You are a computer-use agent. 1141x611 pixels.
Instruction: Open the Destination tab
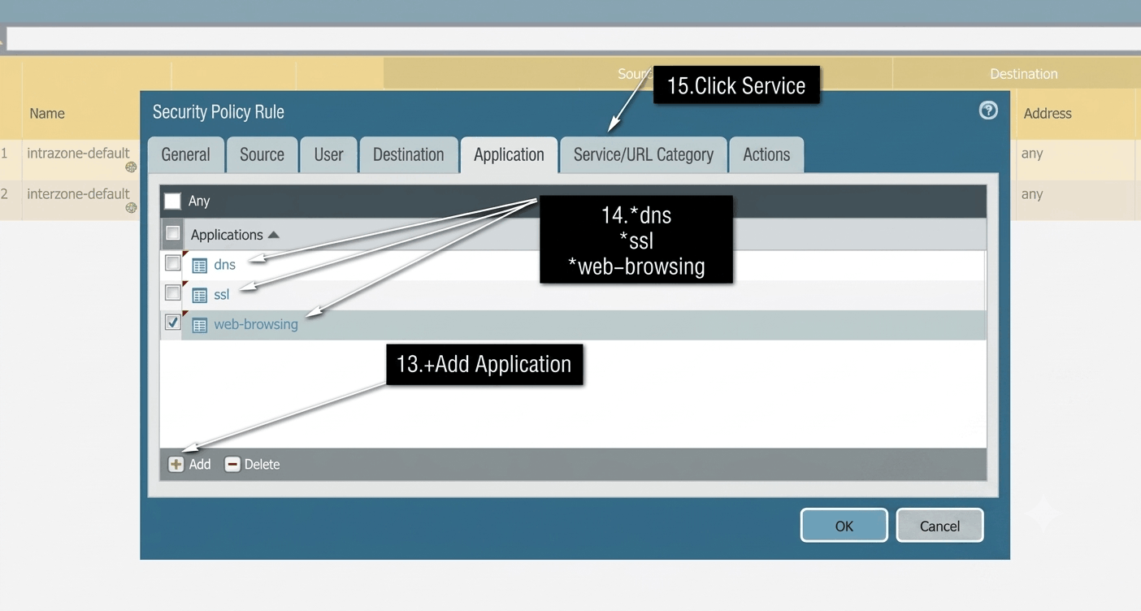point(408,154)
